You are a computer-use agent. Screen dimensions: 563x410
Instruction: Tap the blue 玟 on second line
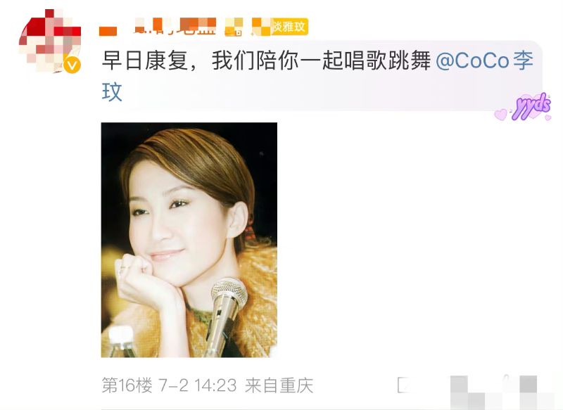click(112, 92)
